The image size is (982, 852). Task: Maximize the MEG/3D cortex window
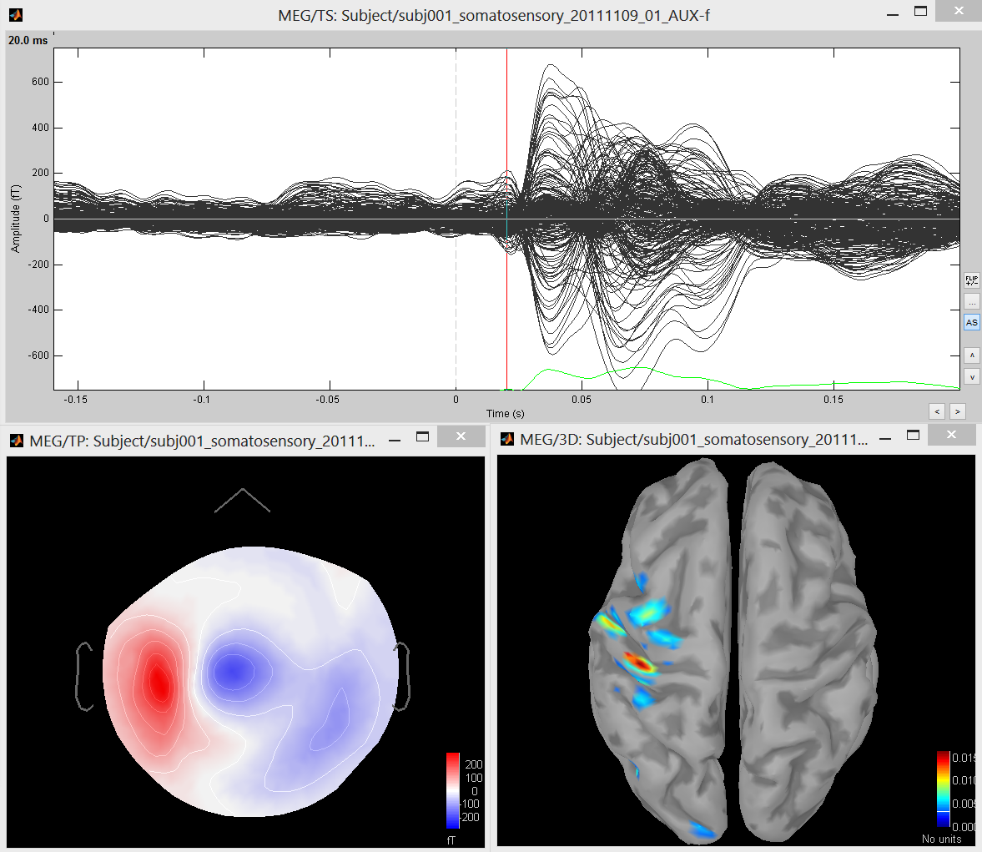point(914,435)
